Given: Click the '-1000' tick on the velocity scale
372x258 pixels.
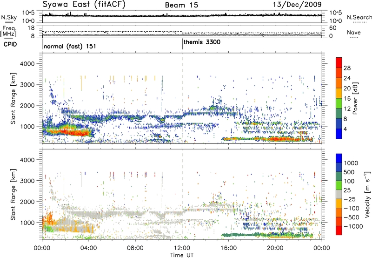Looking at the screenshot, I should tap(353, 226).
